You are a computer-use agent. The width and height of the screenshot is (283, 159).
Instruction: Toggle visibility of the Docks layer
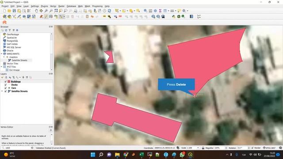pos(5,85)
